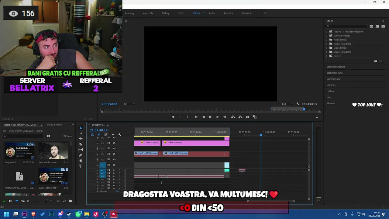389x219 pixels.
Task: Open the Markers panel
Action: 331,103
